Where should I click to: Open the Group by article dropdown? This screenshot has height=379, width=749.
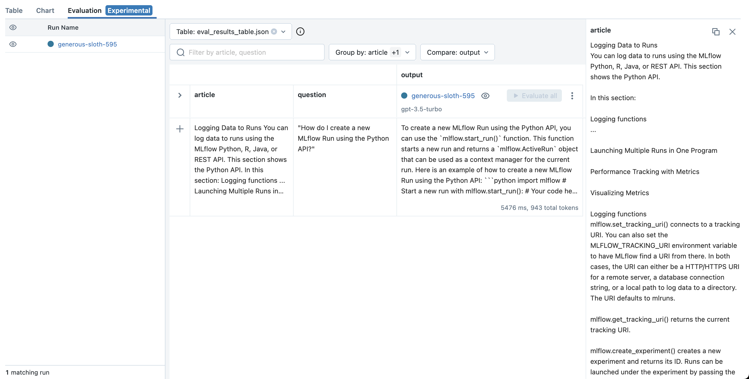point(372,52)
